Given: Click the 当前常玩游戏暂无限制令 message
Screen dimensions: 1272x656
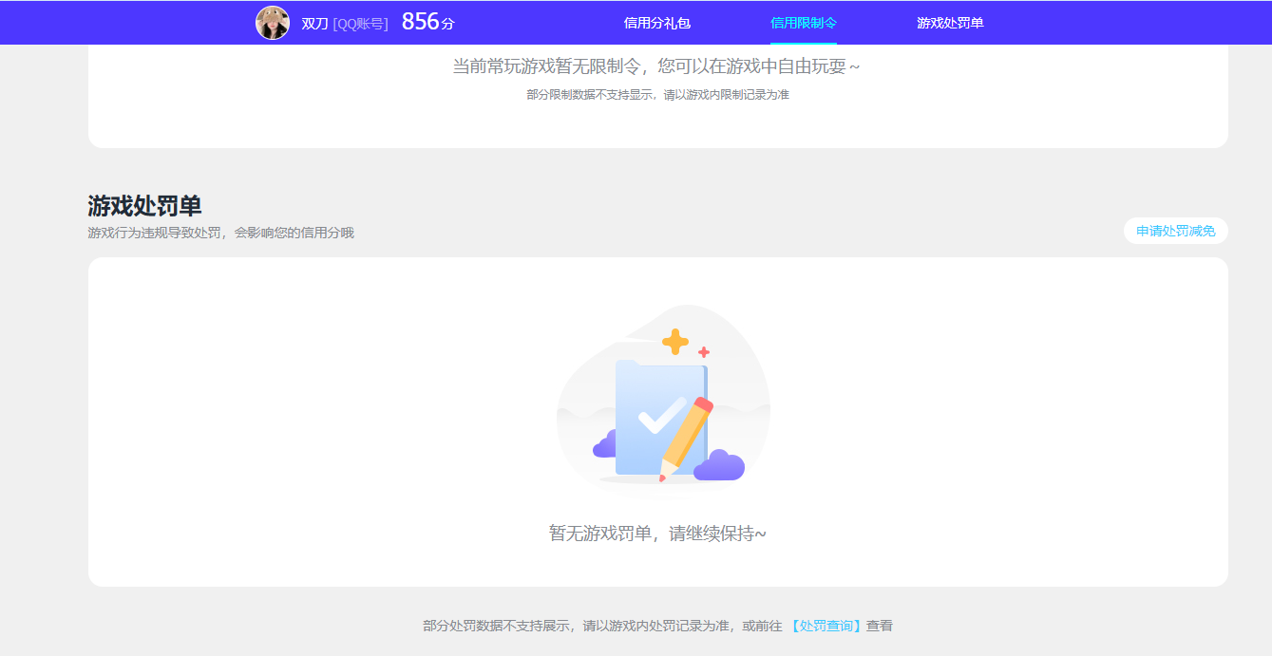Looking at the screenshot, I should [x=656, y=66].
